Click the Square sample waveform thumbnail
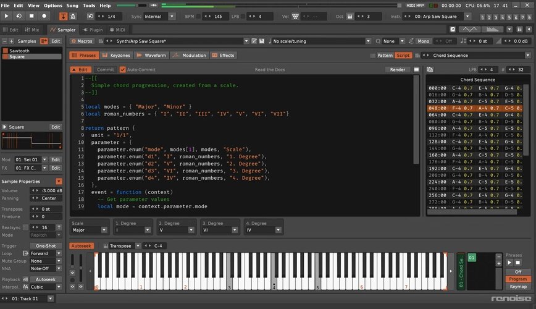The height and width of the screenshot is (309, 536). (x=31, y=141)
